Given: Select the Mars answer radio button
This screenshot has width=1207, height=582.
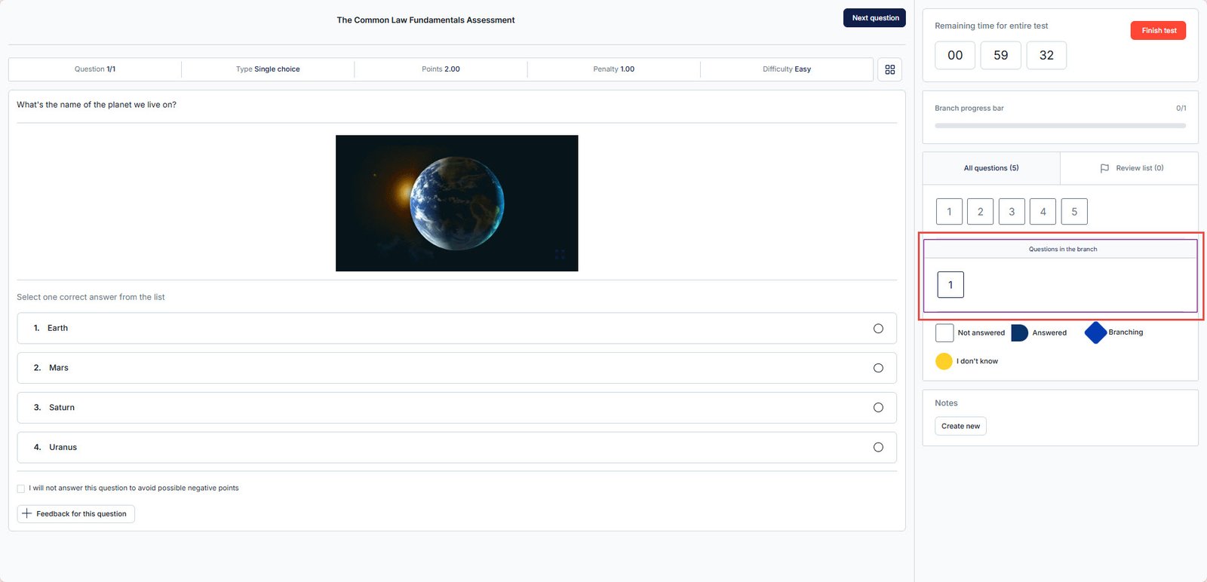Looking at the screenshot, I should 878,368.
